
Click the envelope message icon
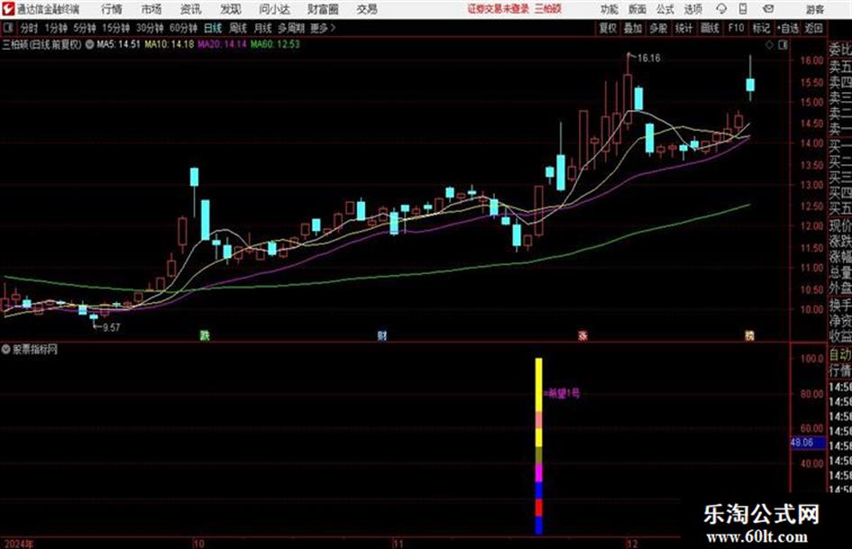coord(768,9)
